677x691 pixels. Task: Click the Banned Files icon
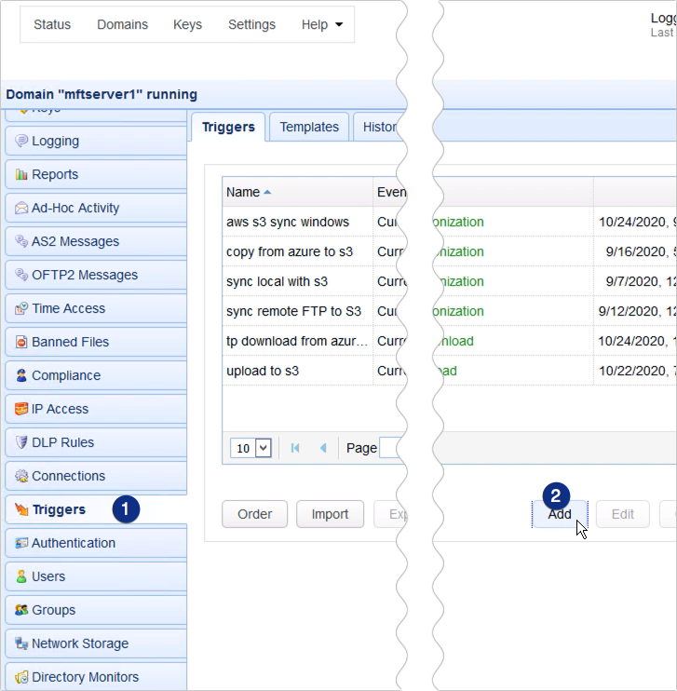(21, 342)
